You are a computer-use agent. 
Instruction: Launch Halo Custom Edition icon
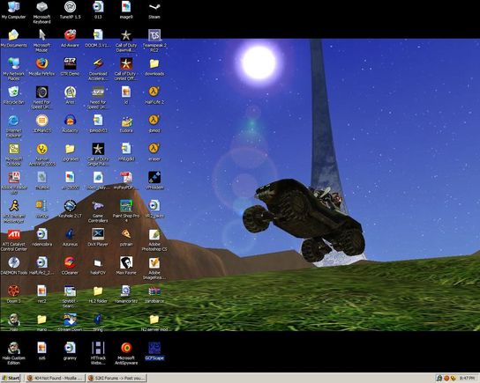pyautogui.click(x=13, y=353)
